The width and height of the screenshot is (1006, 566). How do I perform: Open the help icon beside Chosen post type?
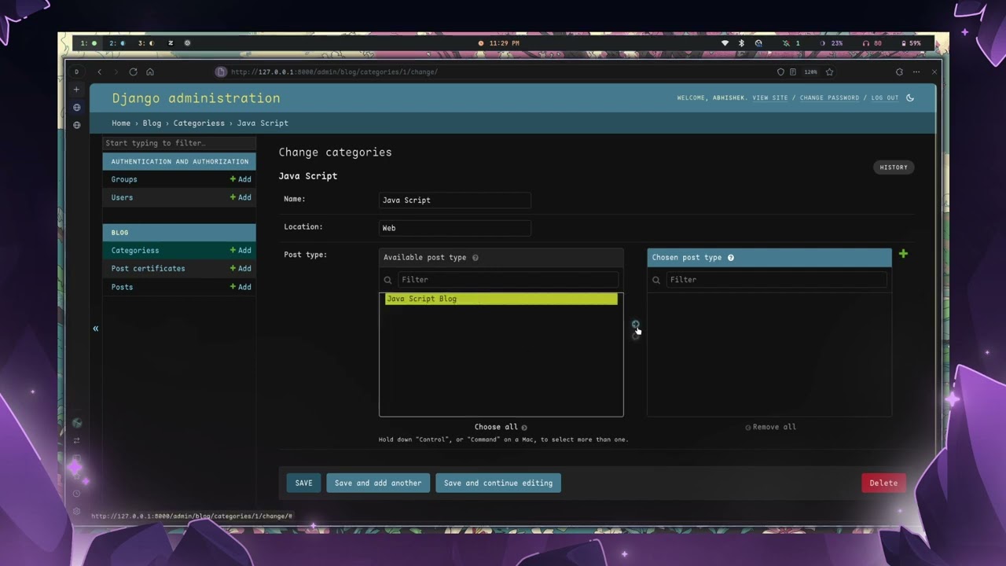(x=731, y=258)
